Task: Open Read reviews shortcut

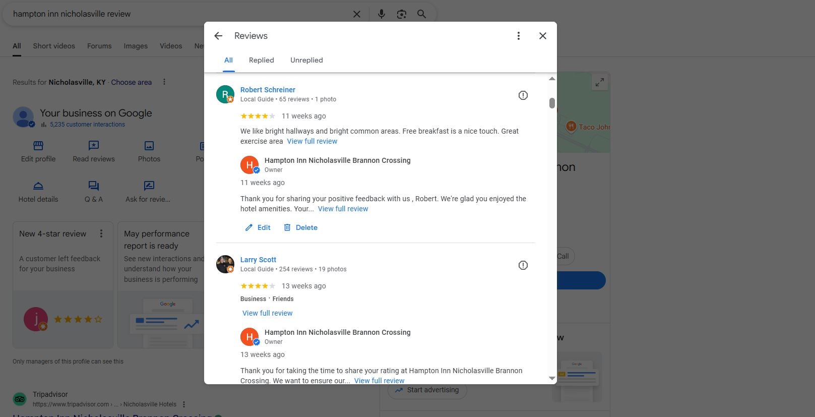Action: click(x=94, y=151)
